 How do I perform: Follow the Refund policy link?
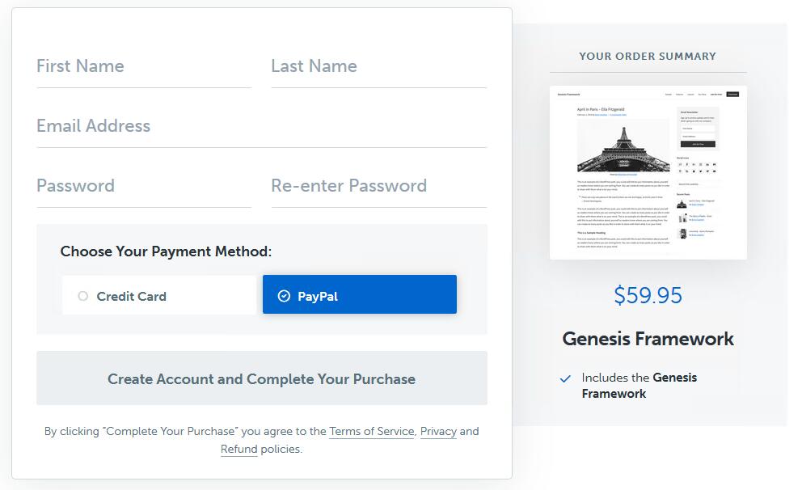coord(238,449)
